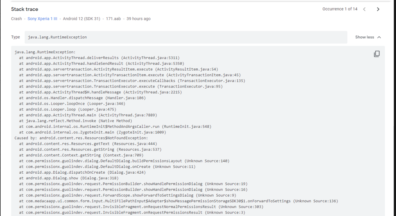Click the "Crash" label in the metadata row
The height and width of the screenshot is (216, 396).
point(16,19)
